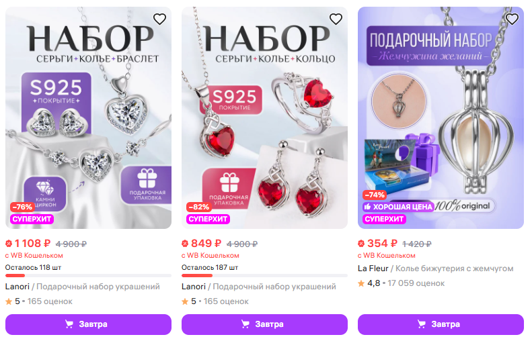Open the 17 059 оценок reviews link
532x341 pixels.
pyautogui.click(x=416, y=283)
